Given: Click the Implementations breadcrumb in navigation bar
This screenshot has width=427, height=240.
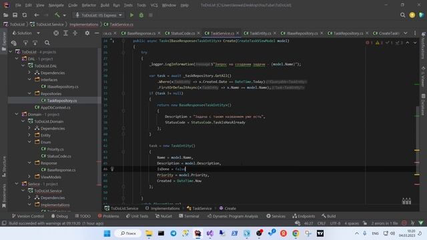Looking at the screenshot, I should (84, 25).
